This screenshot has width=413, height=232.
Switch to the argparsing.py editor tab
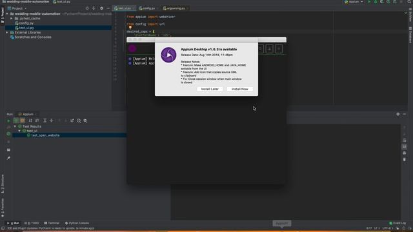point(175,8)
